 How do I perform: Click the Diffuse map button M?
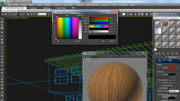point(177,68)
